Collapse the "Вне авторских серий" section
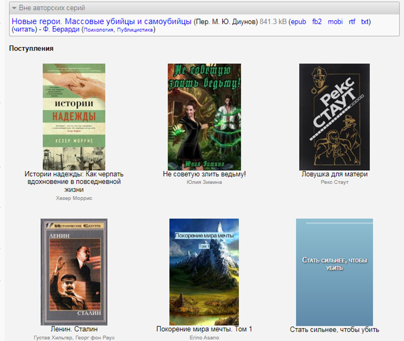This screenshot has height=341, width=404. 15,8
